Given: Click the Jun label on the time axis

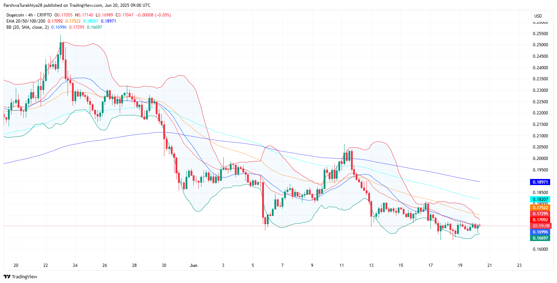Looking at the screenshot, I should point(193,265).
